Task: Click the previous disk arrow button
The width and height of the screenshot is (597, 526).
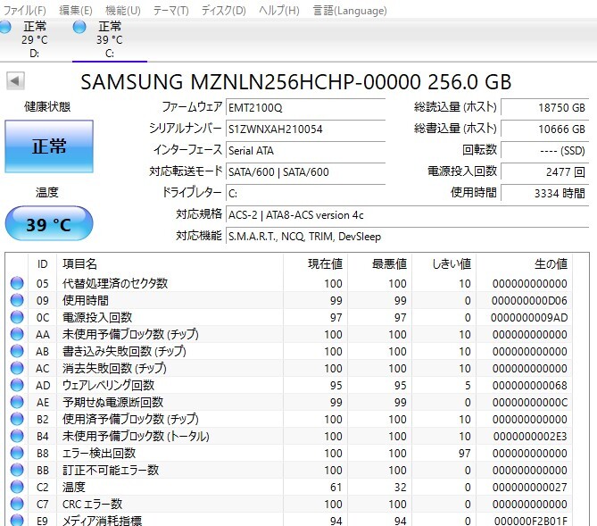Action: coord(15,80)
